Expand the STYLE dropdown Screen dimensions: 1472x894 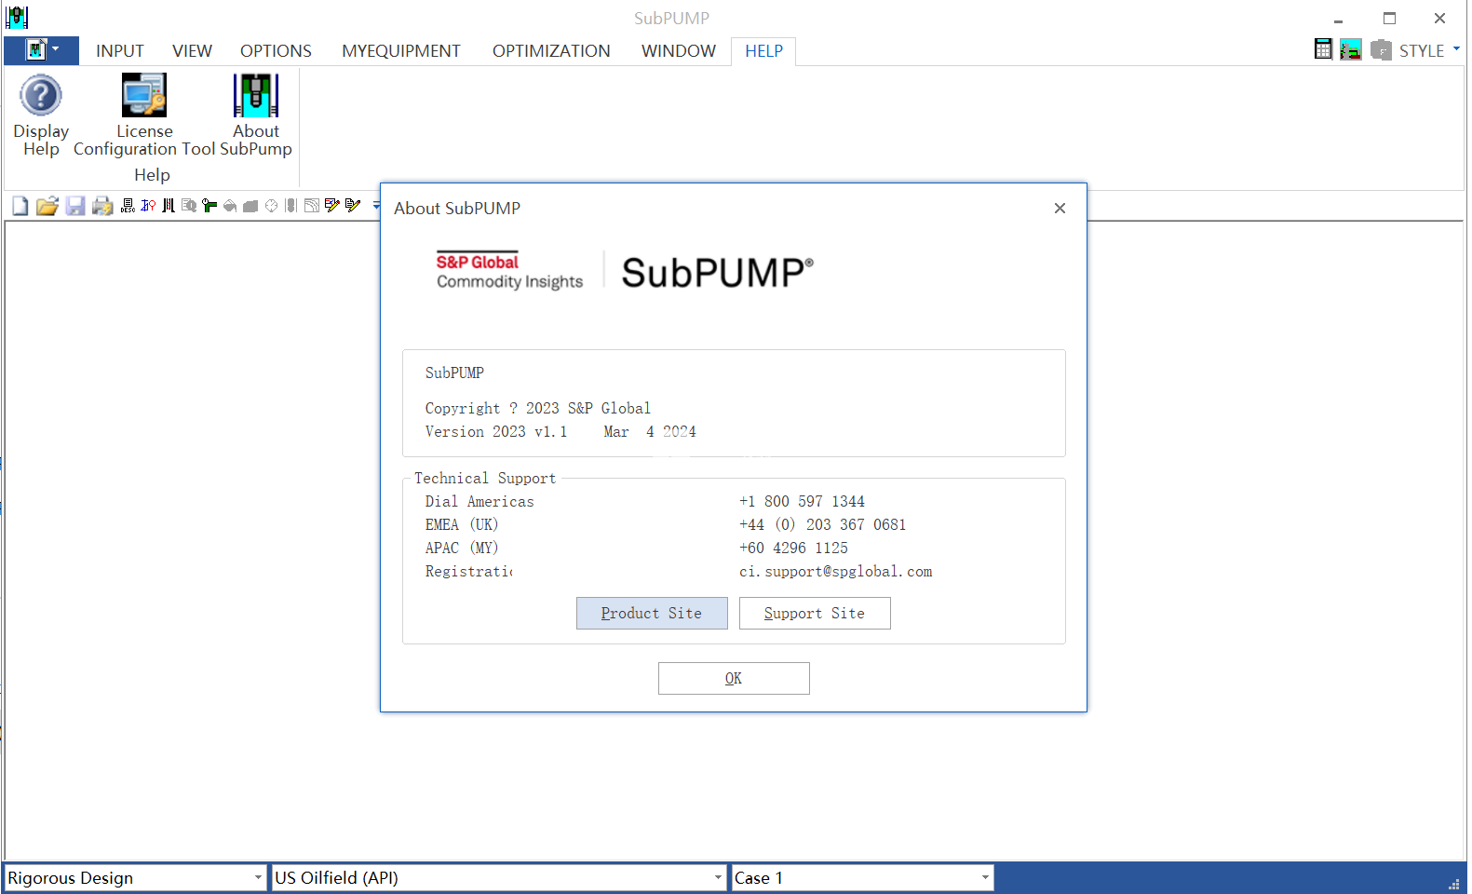(1429, 50)
